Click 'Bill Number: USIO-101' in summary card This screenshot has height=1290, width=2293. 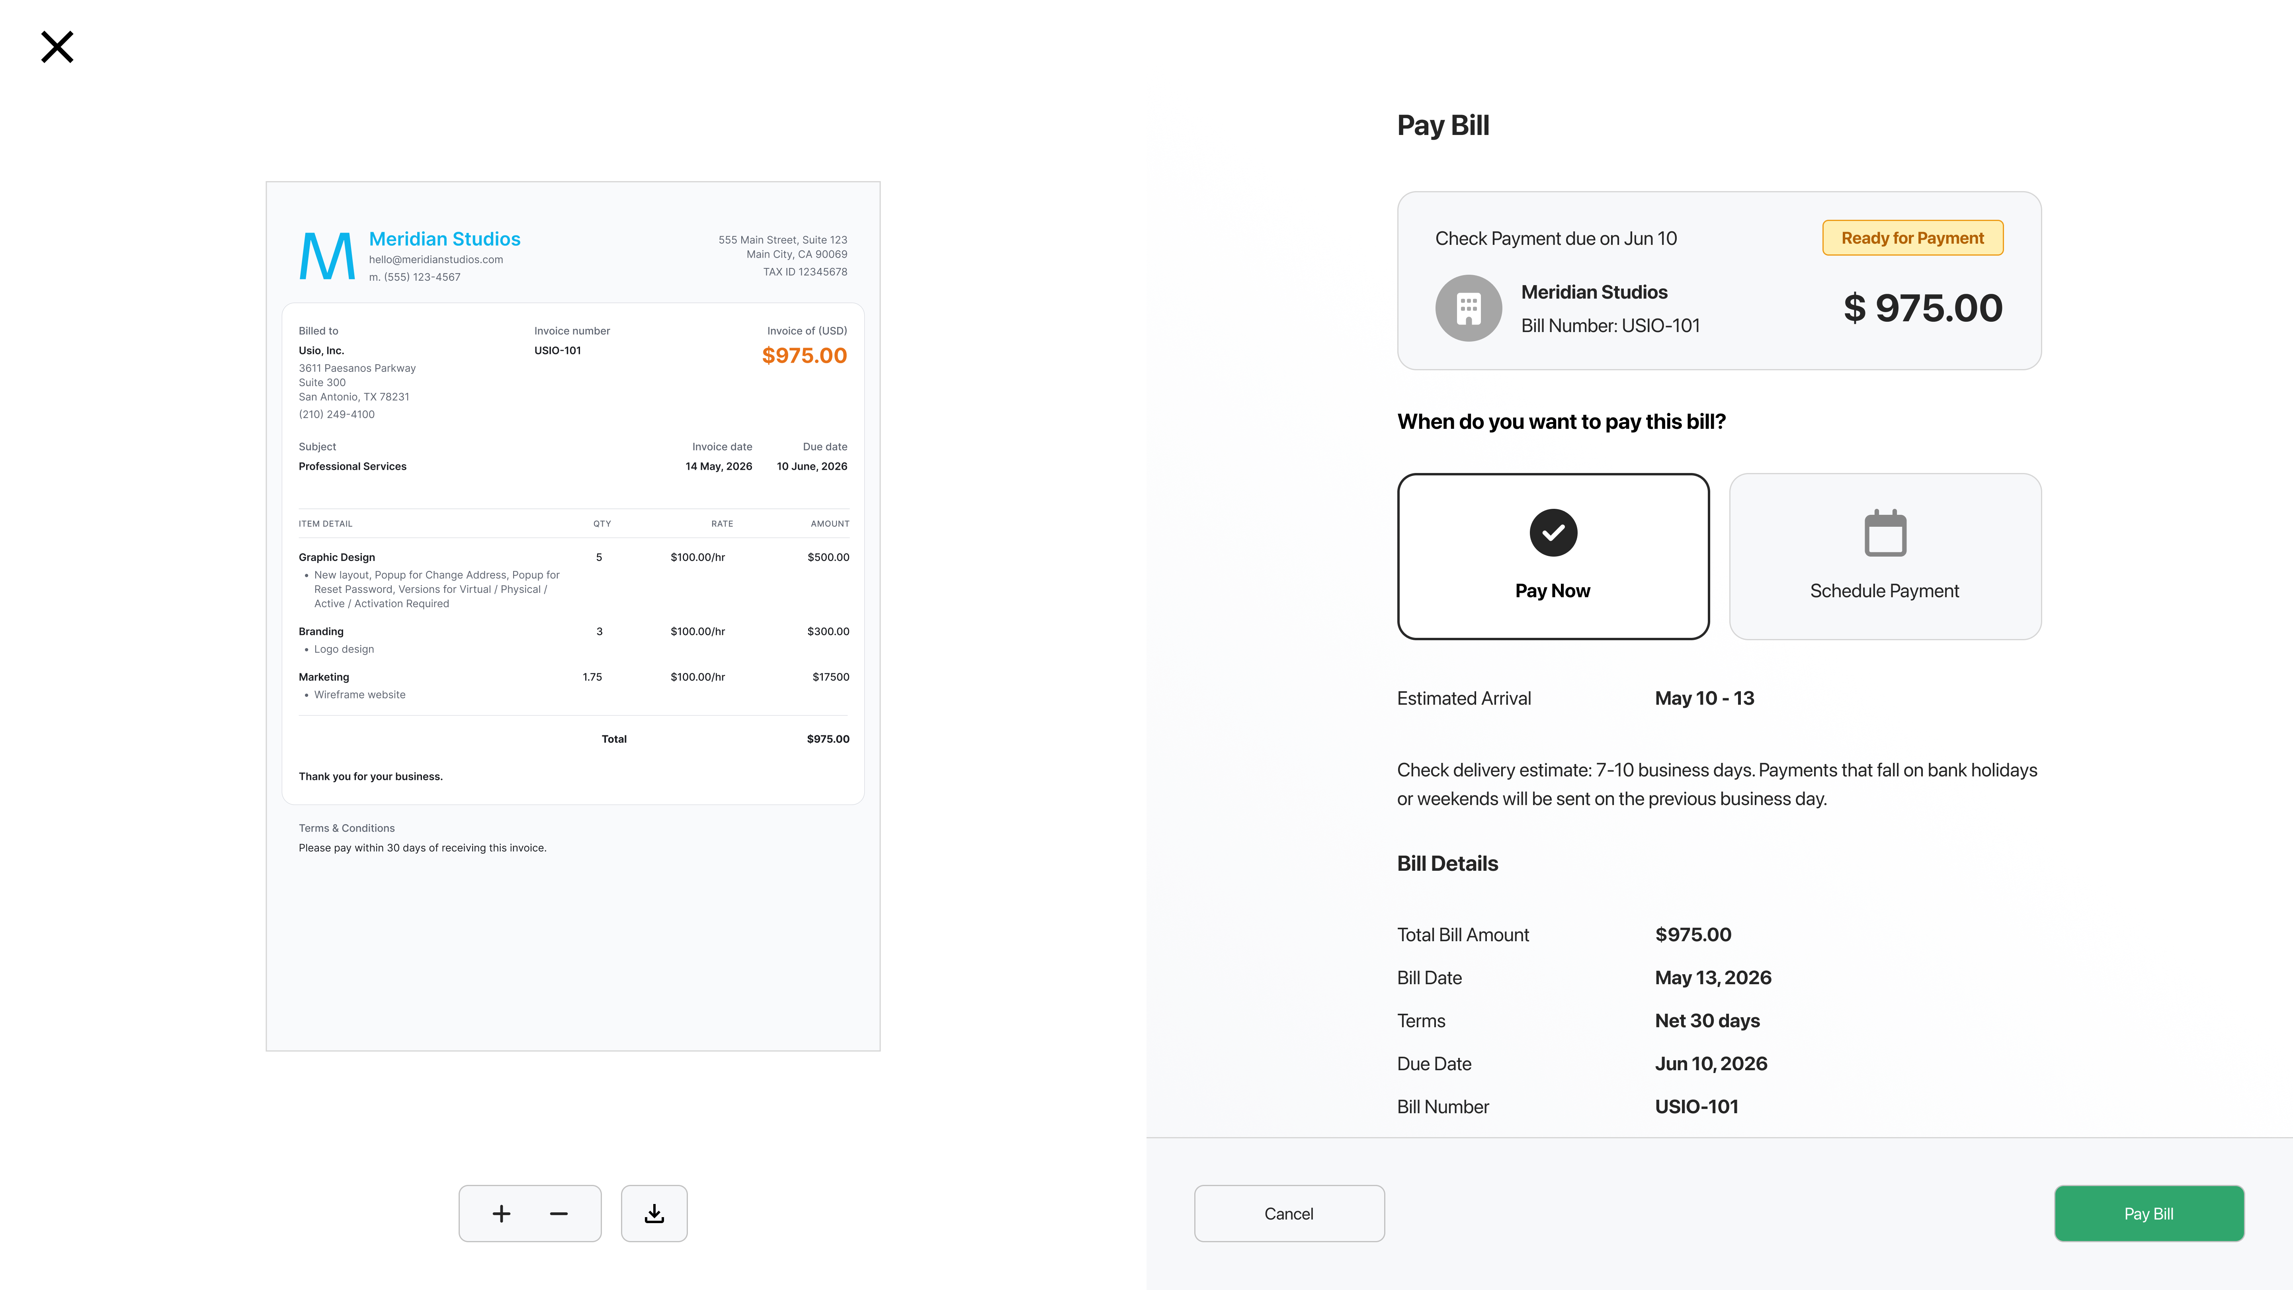point(1610,326)
